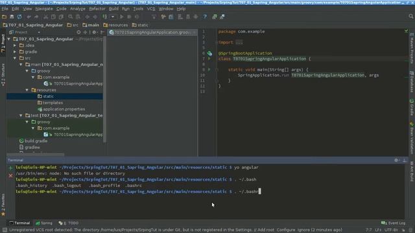Click the src breadcrumb
This screenshot has width=415, height=233.
73,25
